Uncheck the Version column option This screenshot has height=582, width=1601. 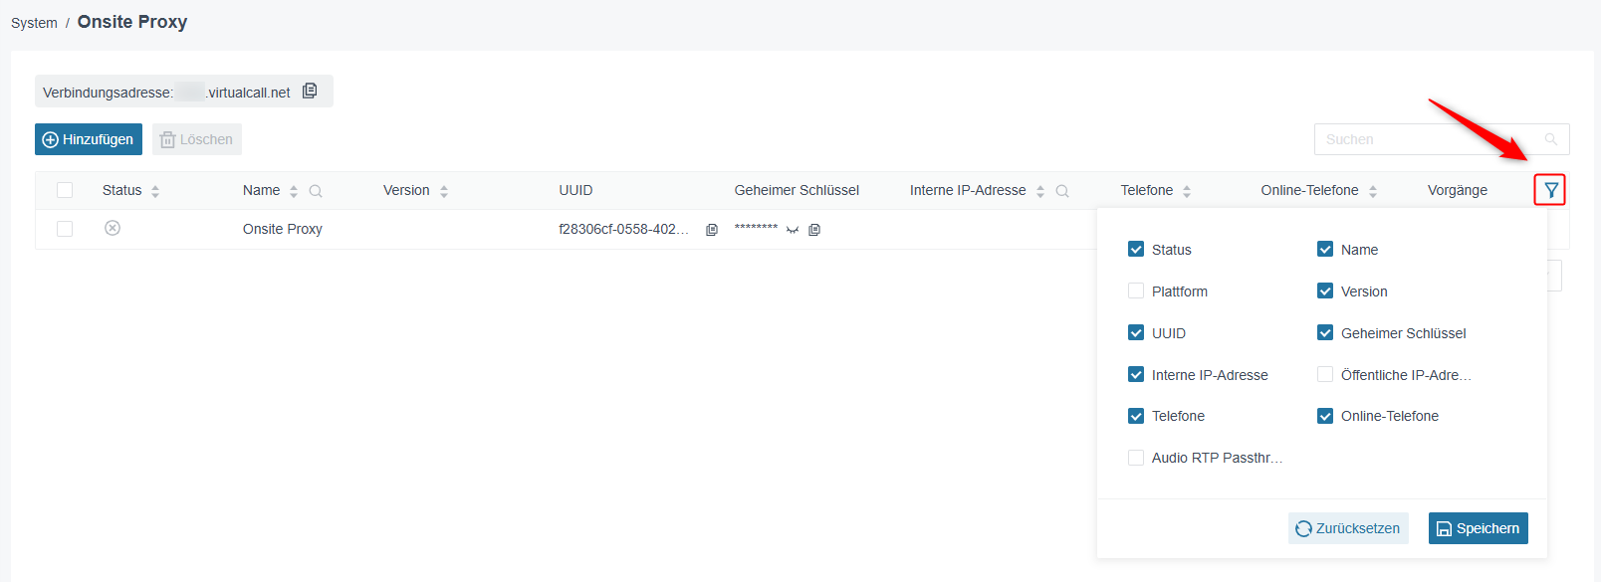coord(1325,291)
